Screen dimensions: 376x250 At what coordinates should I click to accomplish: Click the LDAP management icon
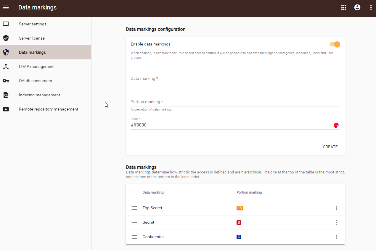pos(6,67)
